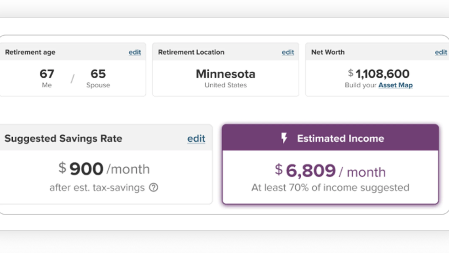Click the edit link for Retirement Location
The image size is (449, 253).
[x=288, y=52]
